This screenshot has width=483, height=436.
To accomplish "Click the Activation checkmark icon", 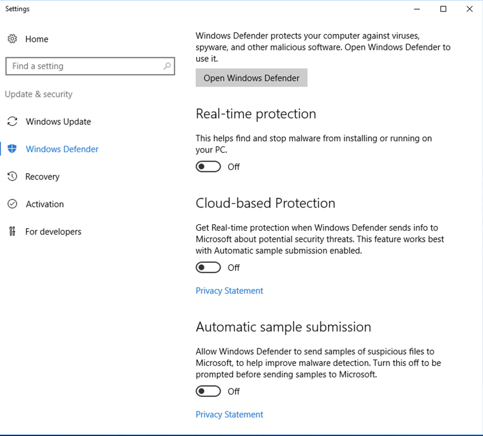I will pyautogui.click(x=12, y=204).
